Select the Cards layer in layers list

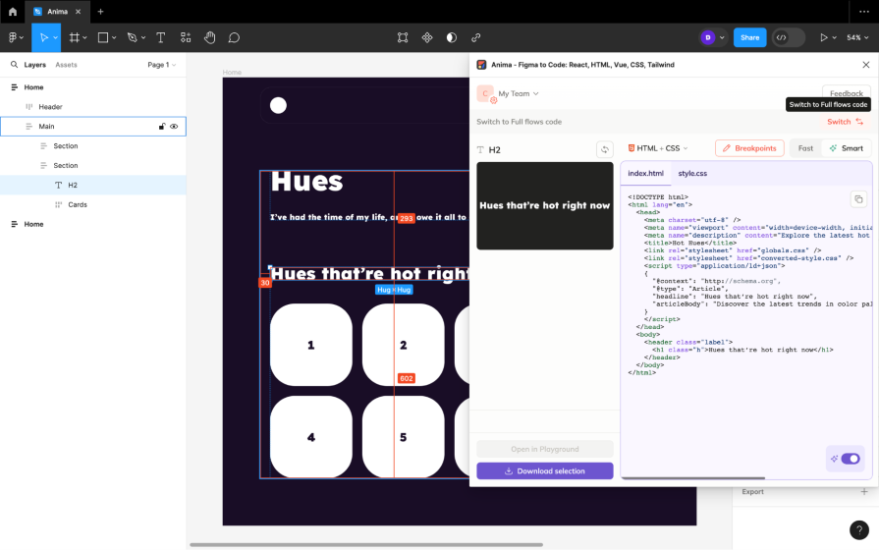click(x=78, y=204)
